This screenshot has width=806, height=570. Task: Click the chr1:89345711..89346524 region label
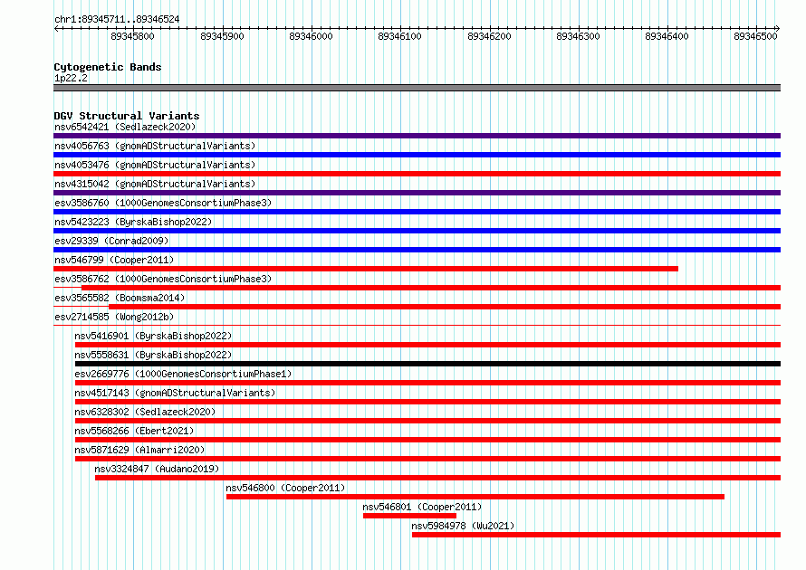click(x=117, y=19)
